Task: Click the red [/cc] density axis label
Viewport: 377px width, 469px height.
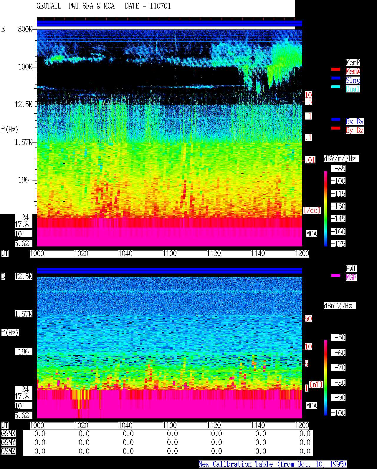Action: (x=312, y=211)
